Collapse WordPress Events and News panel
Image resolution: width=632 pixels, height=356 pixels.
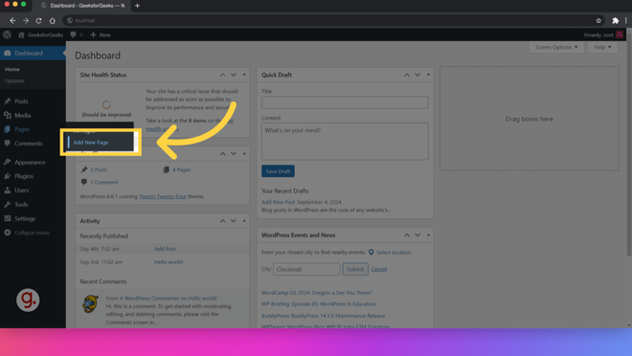[428, 235]
